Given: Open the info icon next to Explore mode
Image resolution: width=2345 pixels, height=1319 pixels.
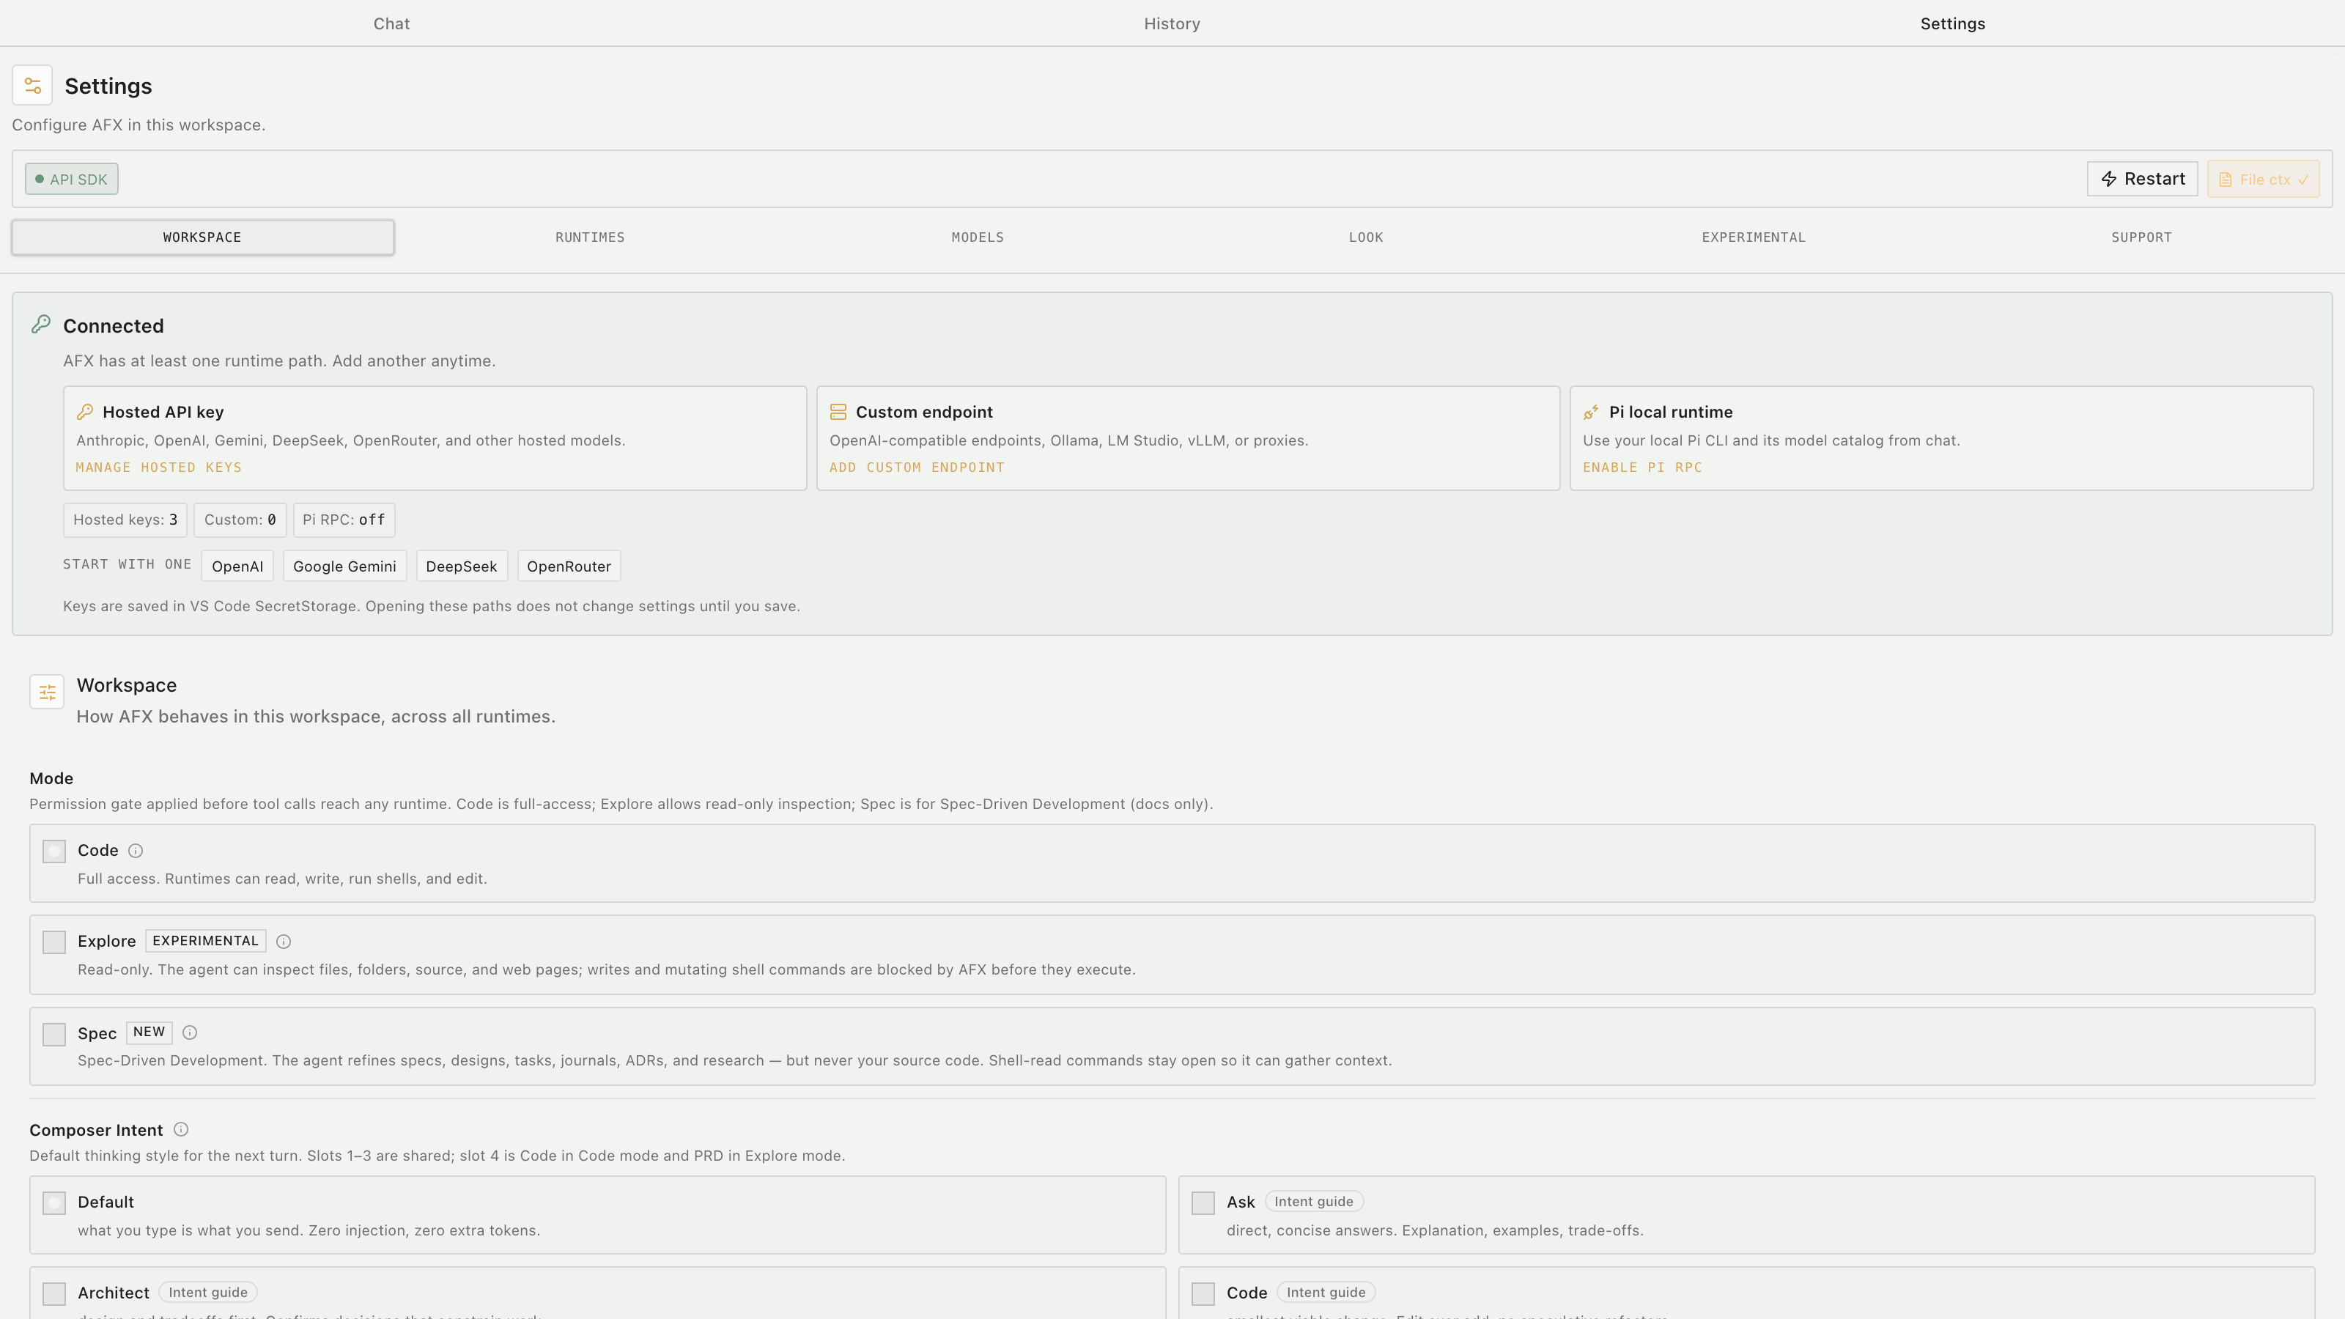Looking at the screenshot, I should coord(284,942).
